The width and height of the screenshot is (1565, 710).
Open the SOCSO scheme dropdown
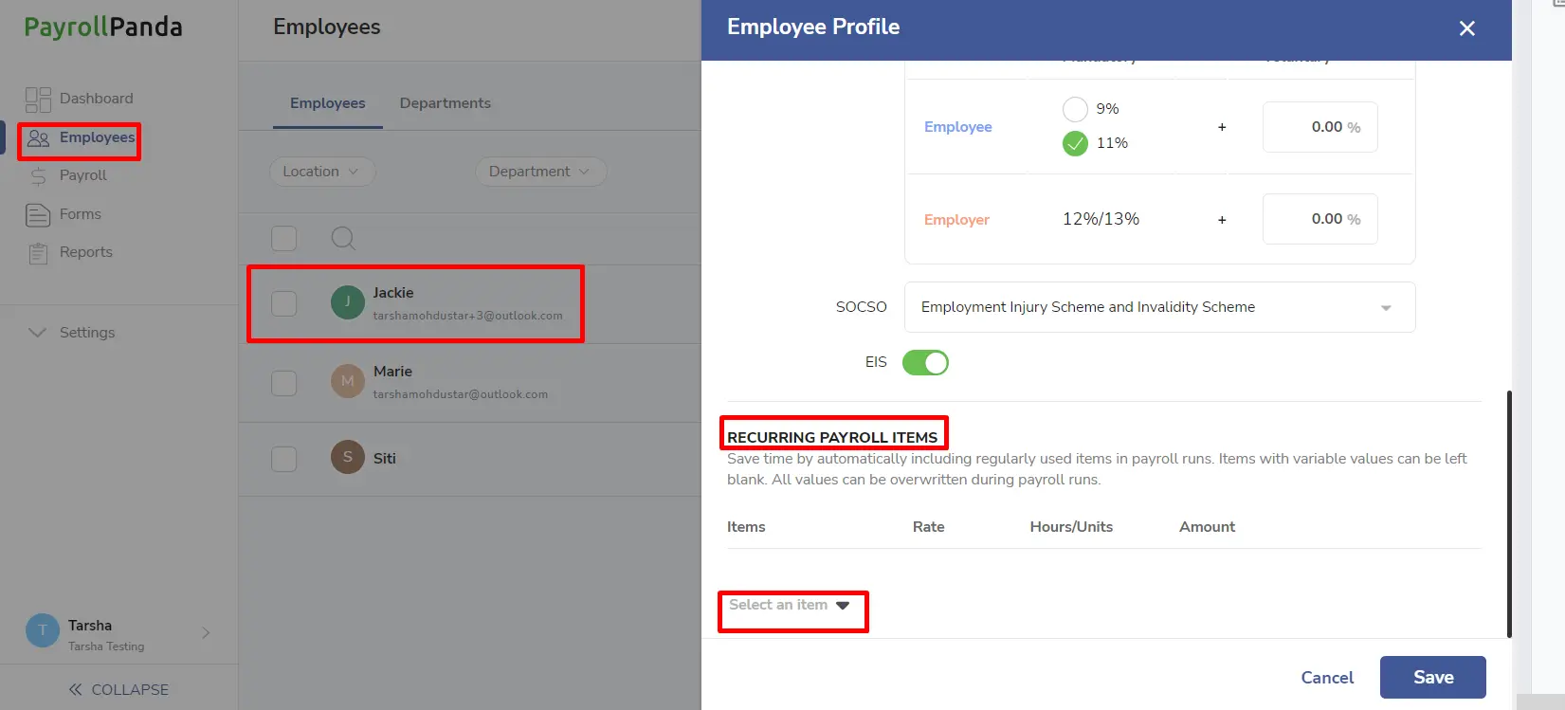(1159, 307)
